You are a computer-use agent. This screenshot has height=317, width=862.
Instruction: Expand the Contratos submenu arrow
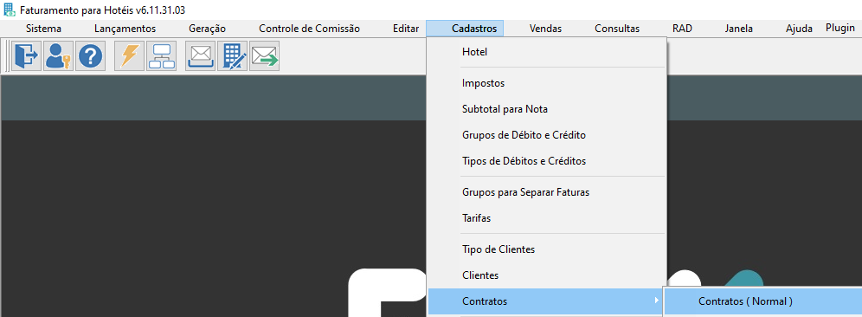pyautogui.click(x=655, y=301)
